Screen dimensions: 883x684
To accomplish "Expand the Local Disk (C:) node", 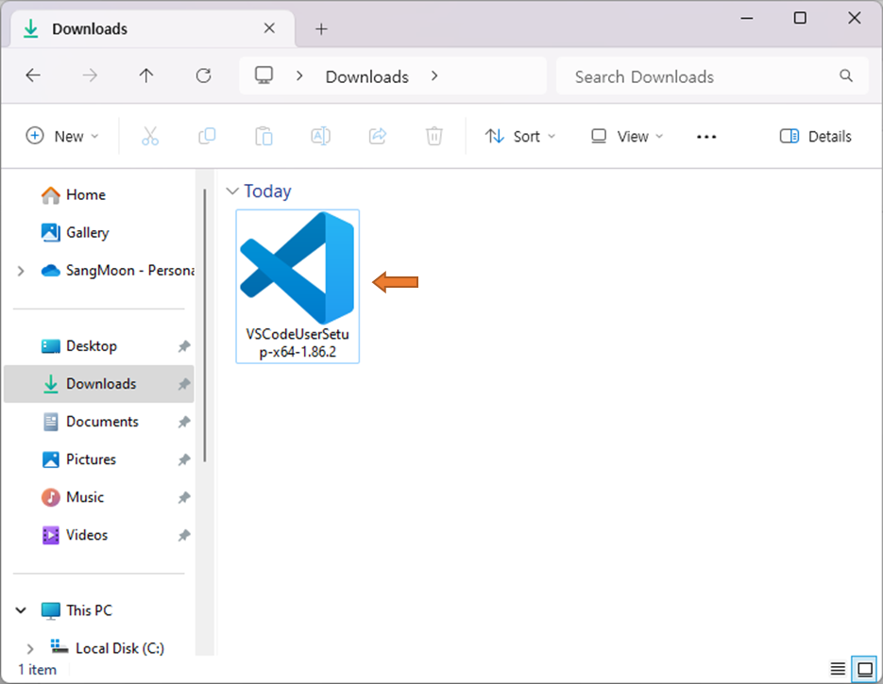I will click(x=30, y=648).
